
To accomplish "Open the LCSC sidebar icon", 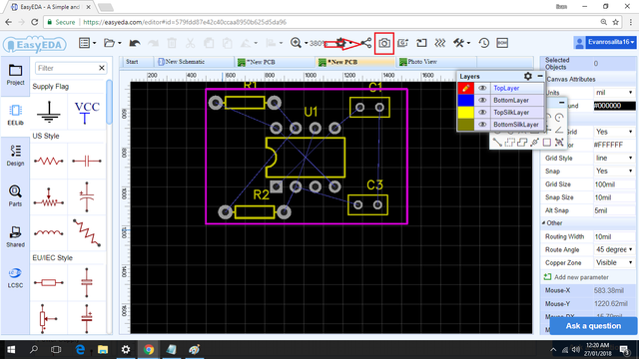I will [x=16, y=277].
